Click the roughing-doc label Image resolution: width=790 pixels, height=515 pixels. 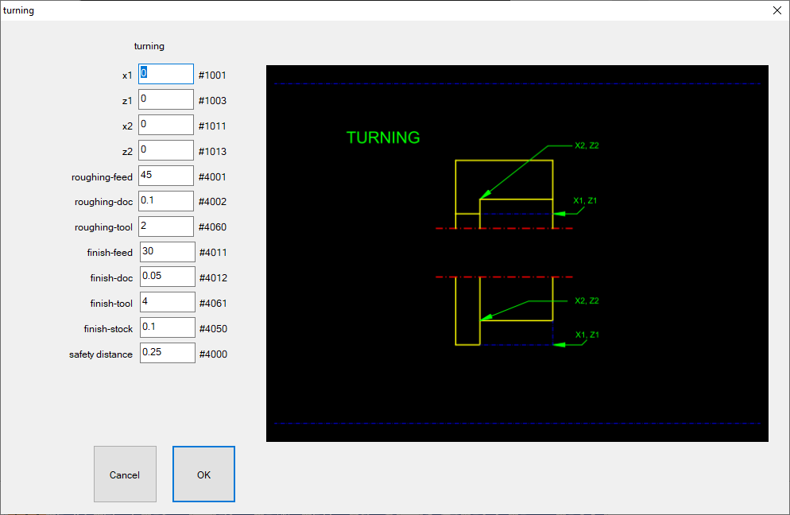click(104, 202)
